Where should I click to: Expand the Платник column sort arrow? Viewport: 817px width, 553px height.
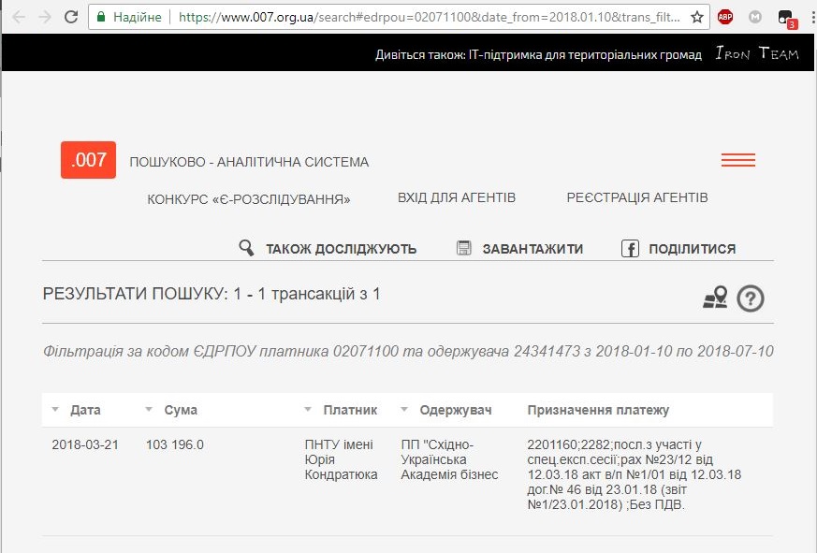308,411
